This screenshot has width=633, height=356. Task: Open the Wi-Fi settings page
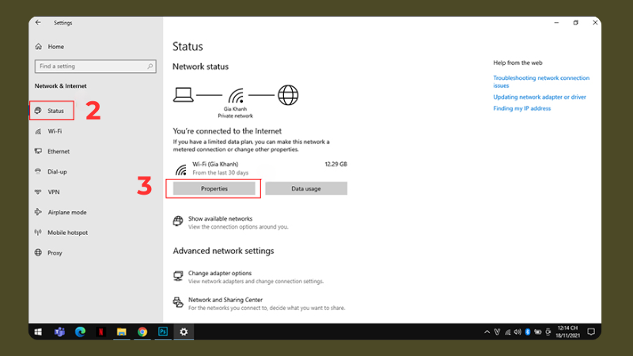click(55, 131)
